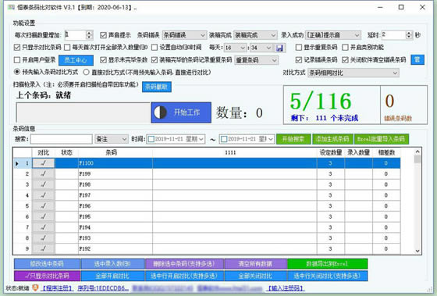Select 预先输入条码对比方式 radio button
Viewport: 437px width, 296px height.
(x=17, y=72)
